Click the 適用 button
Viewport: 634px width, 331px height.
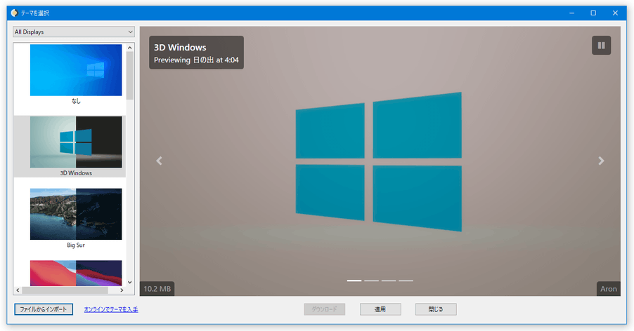(x=380, y=309)
